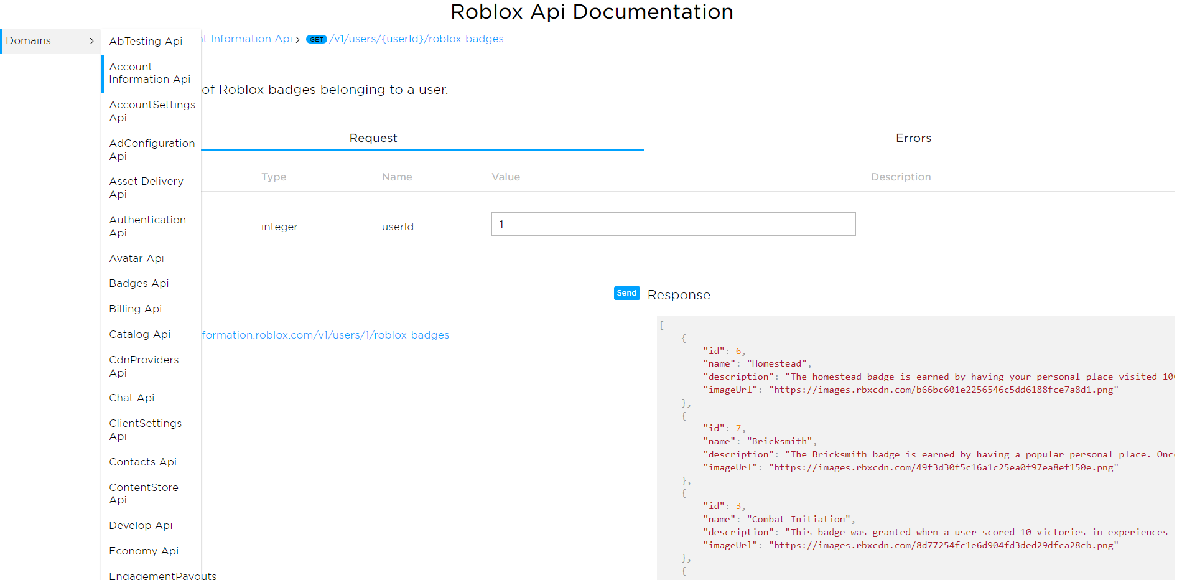Click the blue Send button
Screen dimensions: 1182x580
coord(626,293)
